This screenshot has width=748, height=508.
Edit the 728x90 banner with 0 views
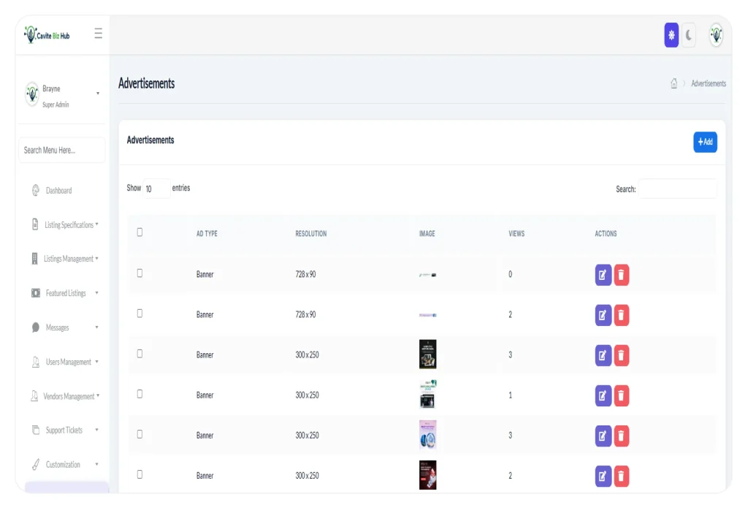[x=603, y=275]
